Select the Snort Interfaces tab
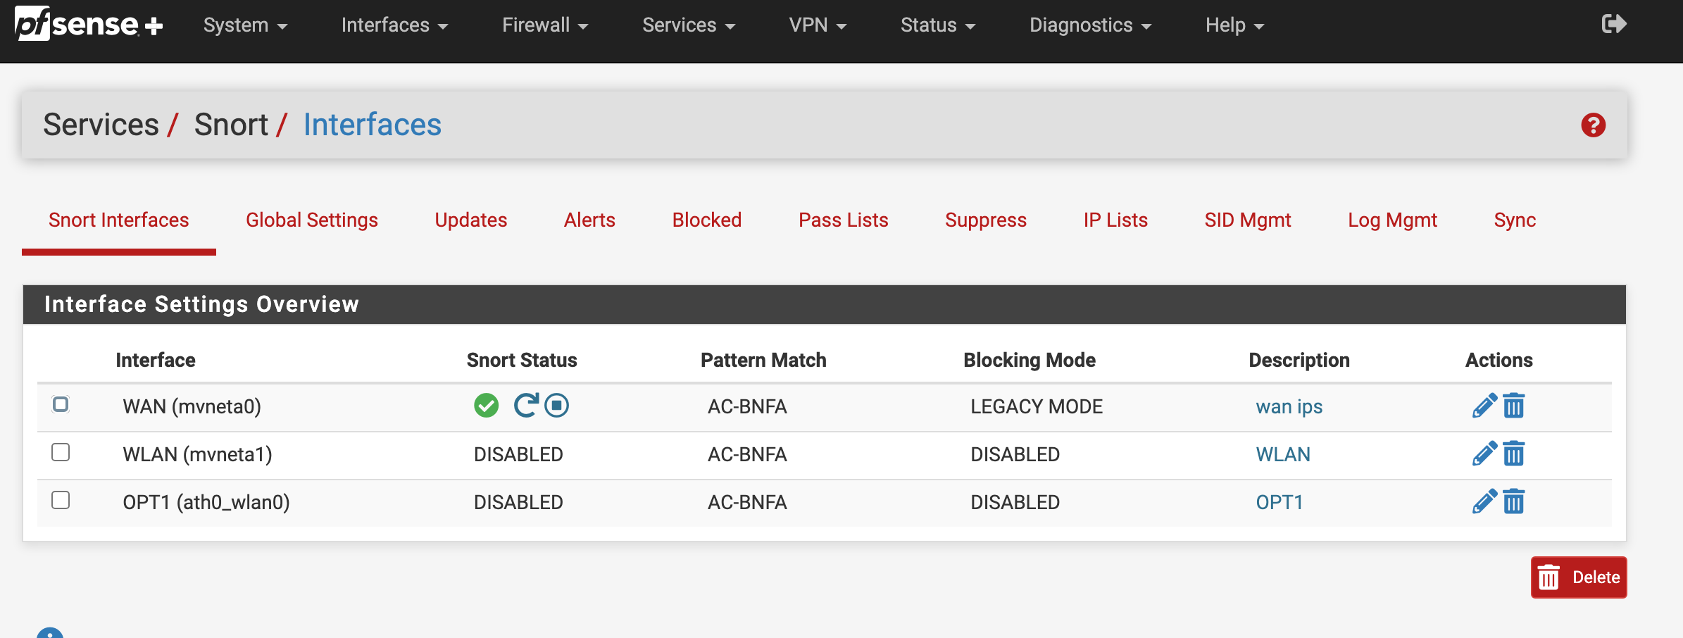 tap(118, 220)
